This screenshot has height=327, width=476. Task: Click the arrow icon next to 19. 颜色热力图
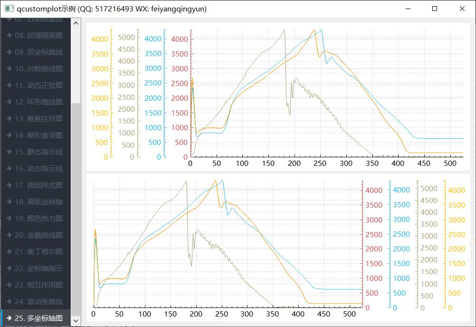click(9, 219)
